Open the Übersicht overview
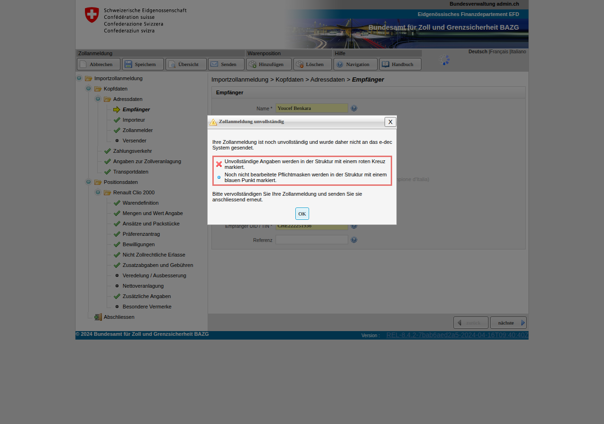The width and height of the screenshot is (604, 424). point(186,64)
